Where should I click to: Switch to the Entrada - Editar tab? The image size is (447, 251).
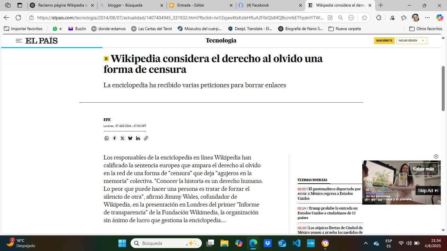[201, 5]
